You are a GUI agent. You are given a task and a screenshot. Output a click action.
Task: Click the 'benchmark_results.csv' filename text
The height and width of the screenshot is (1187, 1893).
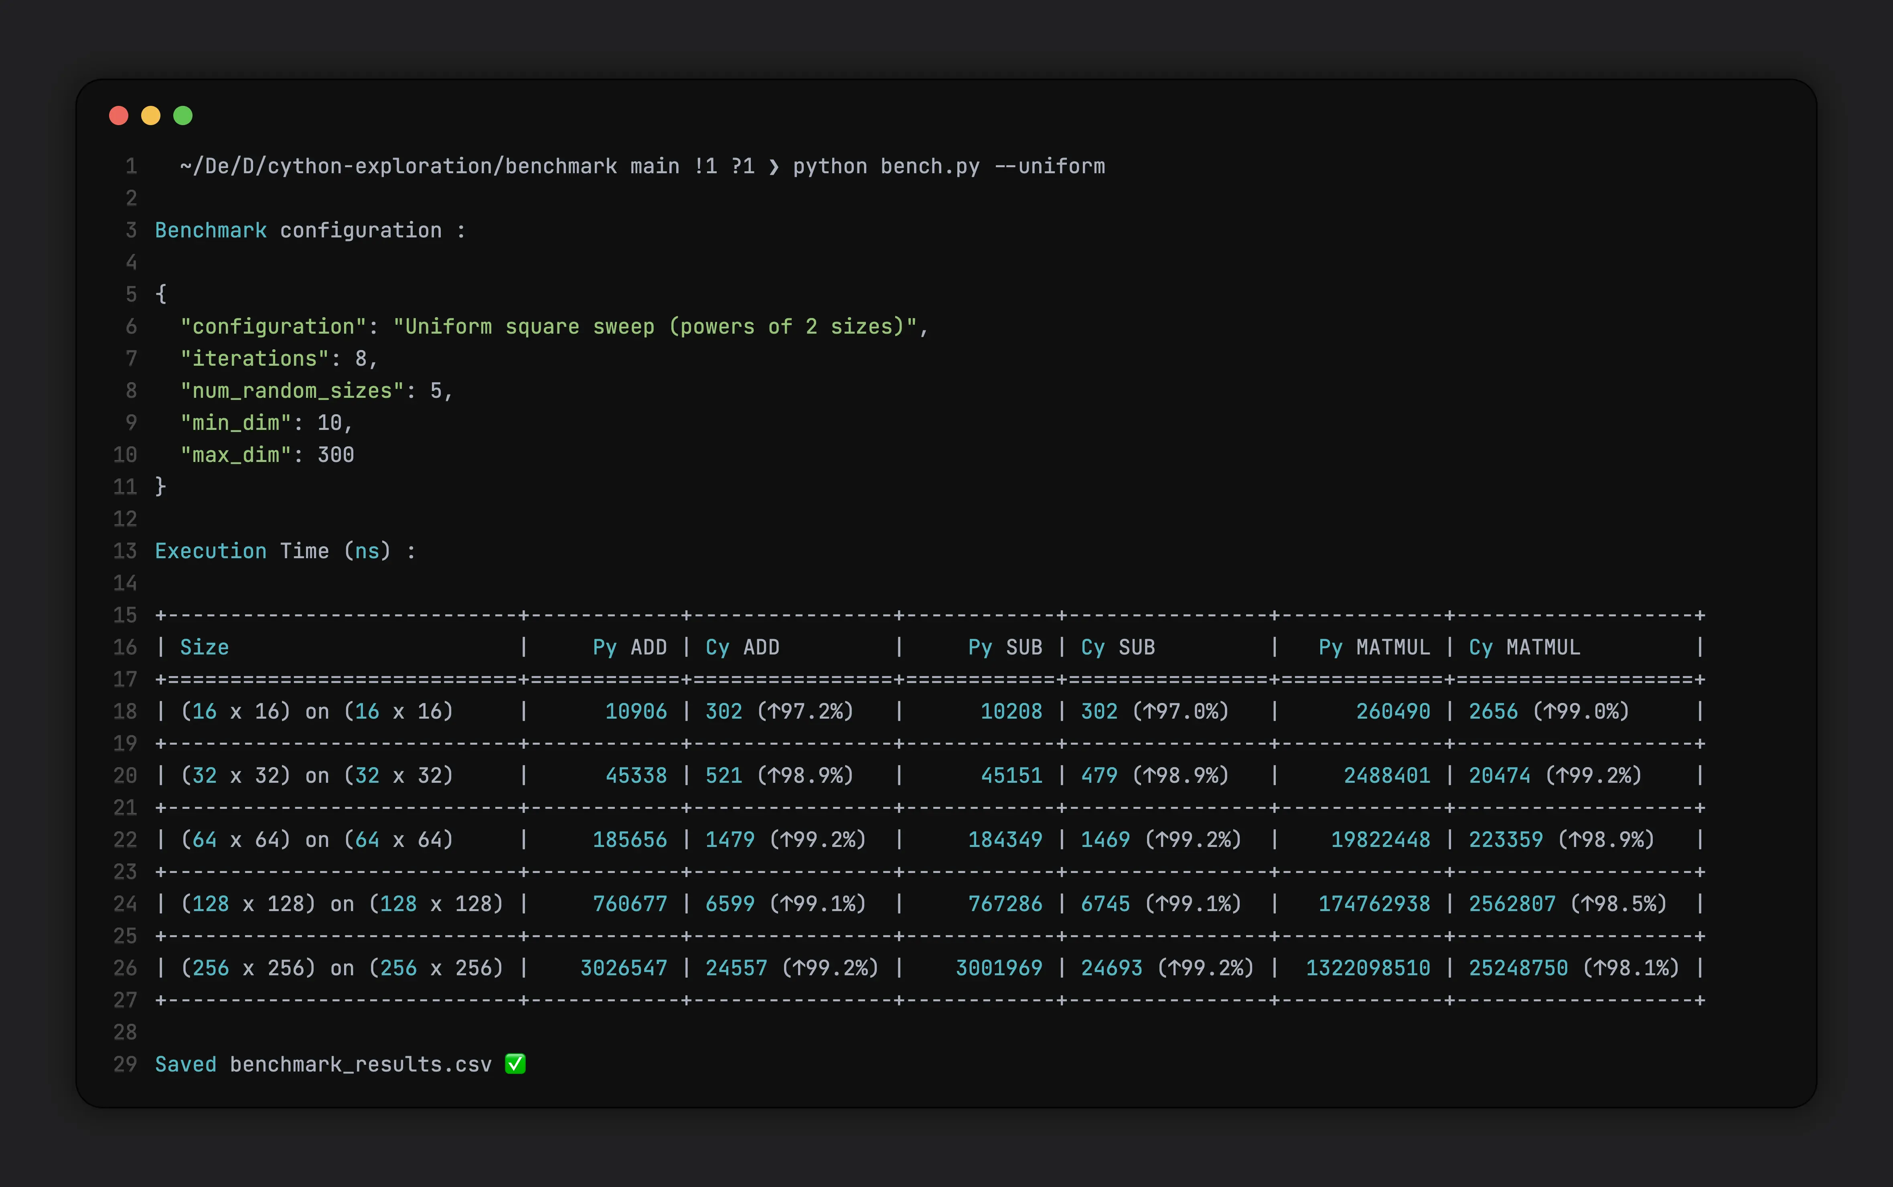(x=361, y=1065)
